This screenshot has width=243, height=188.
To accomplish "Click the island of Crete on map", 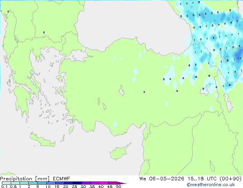I will click(x=43, y=140).
